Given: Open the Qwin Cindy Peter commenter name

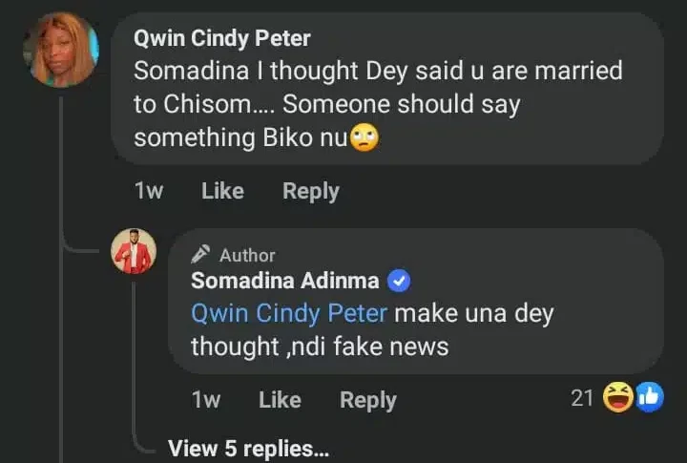Looking at the screenshot, I should [221, 39].
